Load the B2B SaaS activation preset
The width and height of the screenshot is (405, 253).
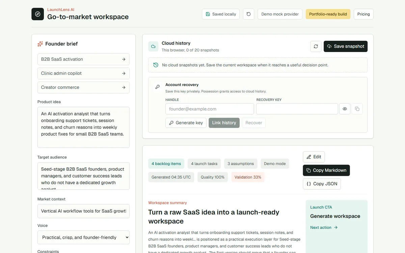tap(83, 59)
